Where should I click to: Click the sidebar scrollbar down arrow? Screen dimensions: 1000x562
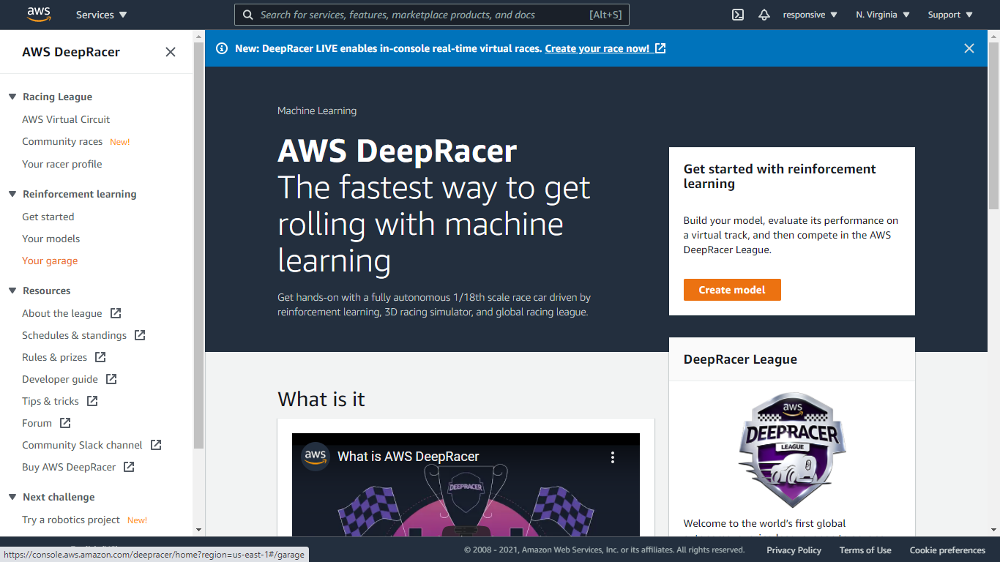pos(198,530)
